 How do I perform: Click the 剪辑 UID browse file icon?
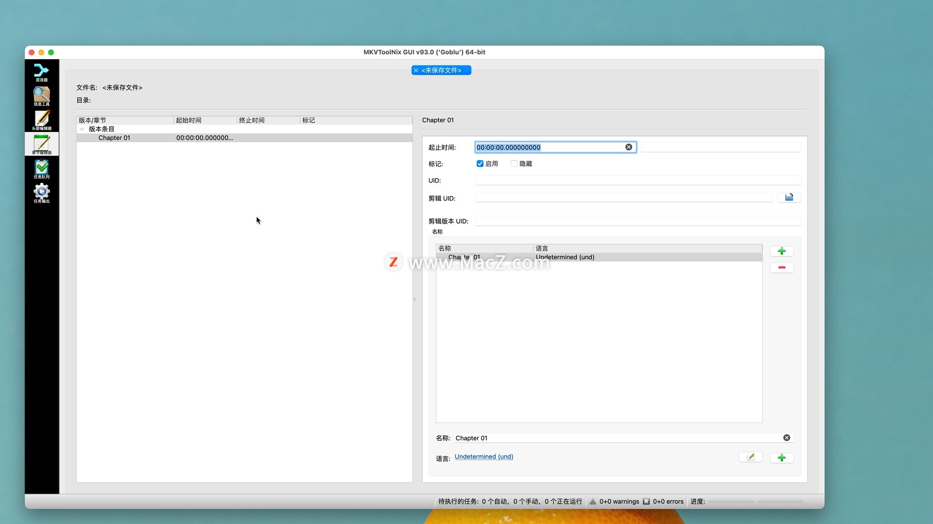click(x=789, y=197)
